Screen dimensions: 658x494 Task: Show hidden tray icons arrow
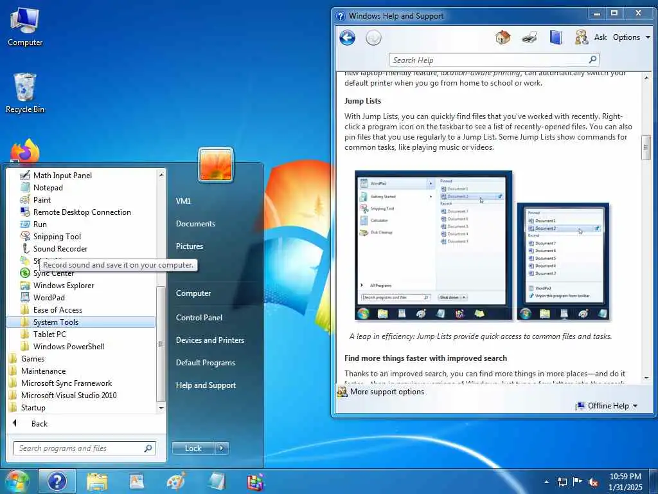[x=546, y=482]
